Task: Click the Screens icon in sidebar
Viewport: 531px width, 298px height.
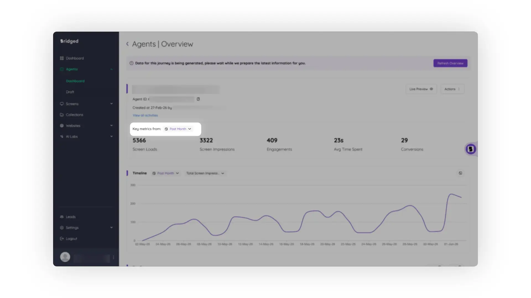Action: tap(62, 104)
